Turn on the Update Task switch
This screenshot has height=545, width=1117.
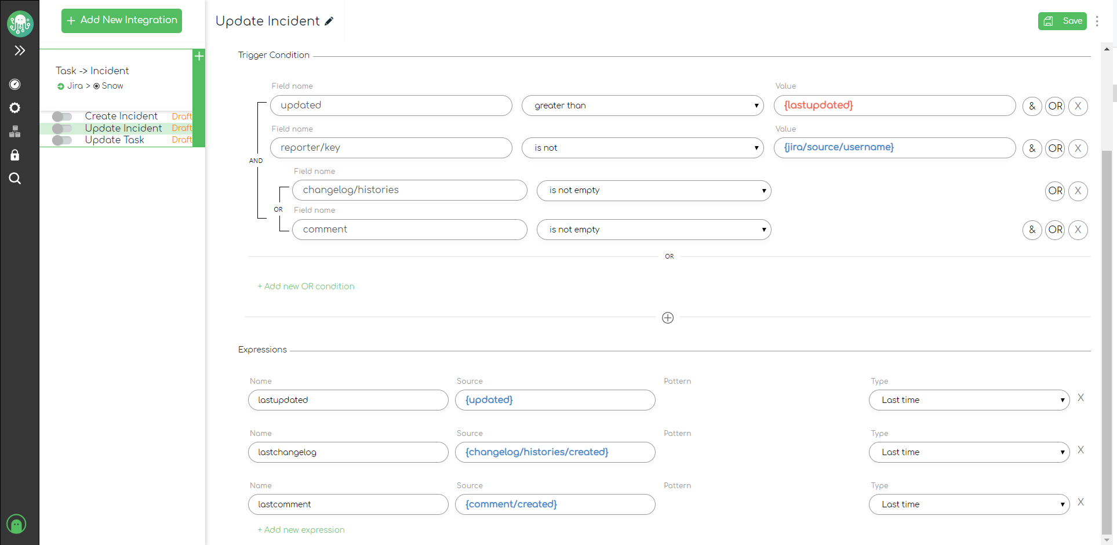tap(62, 140)
